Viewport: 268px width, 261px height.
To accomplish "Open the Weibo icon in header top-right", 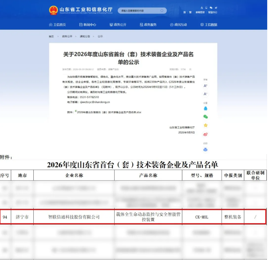I will pyautogui.click(x=216, y=8).
